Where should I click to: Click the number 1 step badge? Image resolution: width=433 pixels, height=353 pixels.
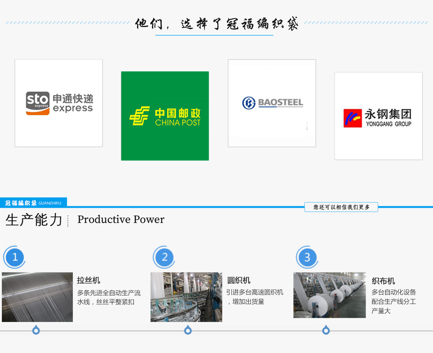pos(15,257)
